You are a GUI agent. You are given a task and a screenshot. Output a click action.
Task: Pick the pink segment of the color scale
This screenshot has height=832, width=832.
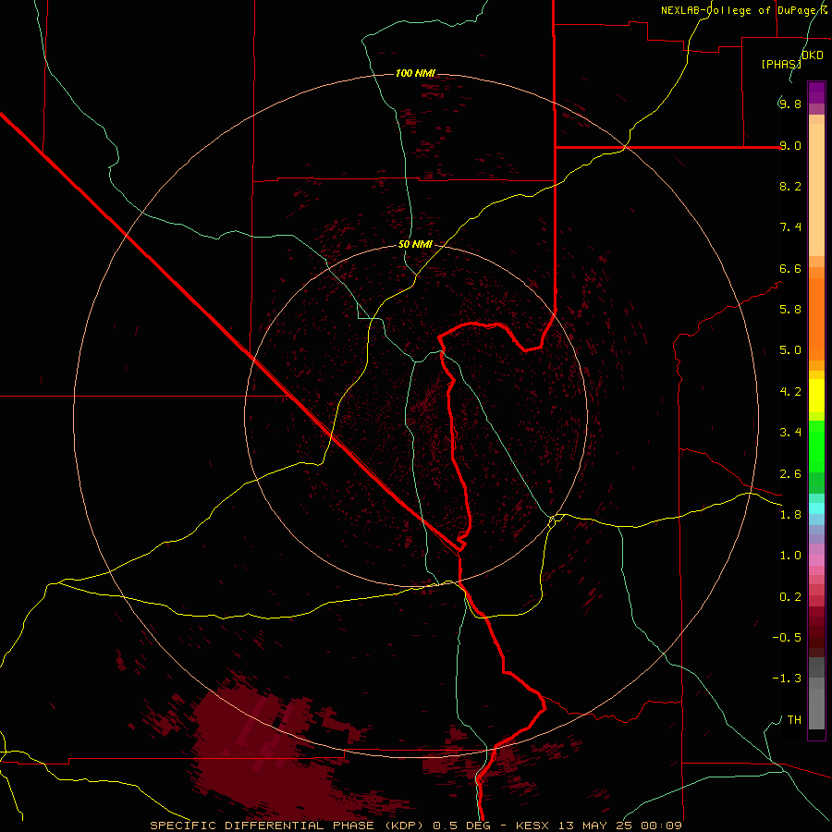(x=816, y=560)
